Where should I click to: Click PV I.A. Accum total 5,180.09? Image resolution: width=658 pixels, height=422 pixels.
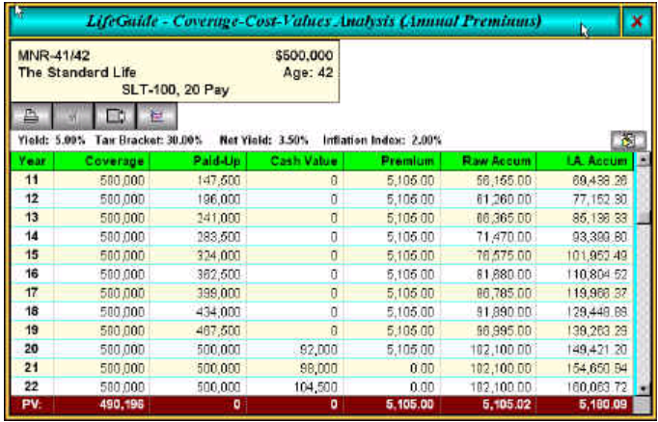pyautogui.click(x=604, y=405)
